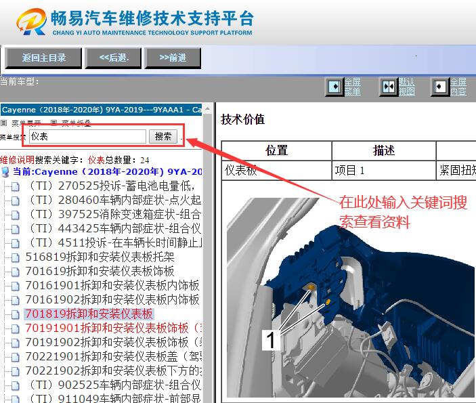Click document icon of 270525投诉-蓄电池电量低
Screen dimensions: 476x403
[15, 186]
